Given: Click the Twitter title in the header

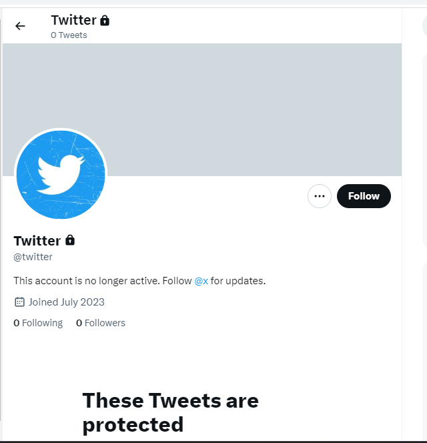Looking at the screenshot, I should point(73,20).
